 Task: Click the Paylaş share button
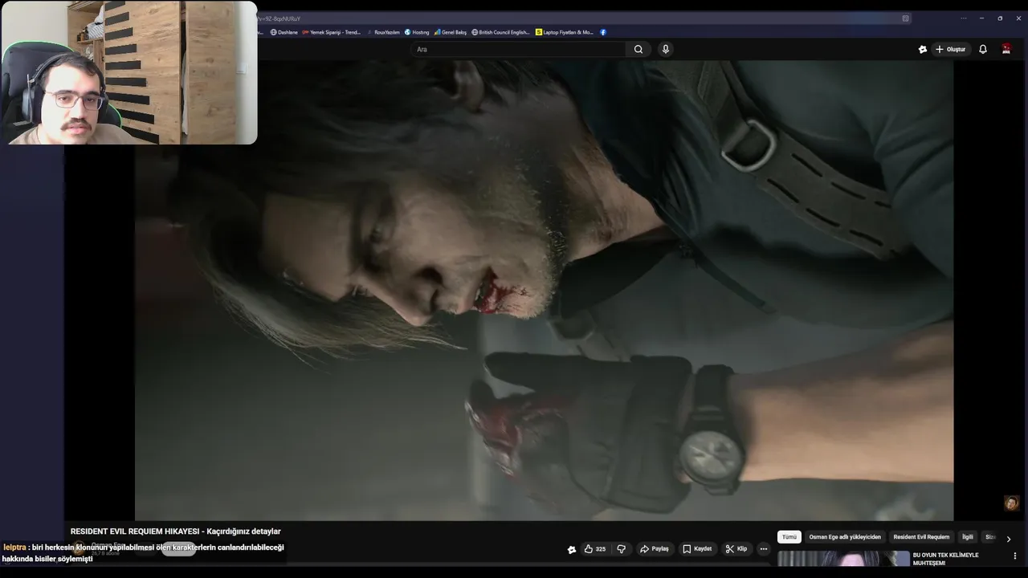[655, 549]
